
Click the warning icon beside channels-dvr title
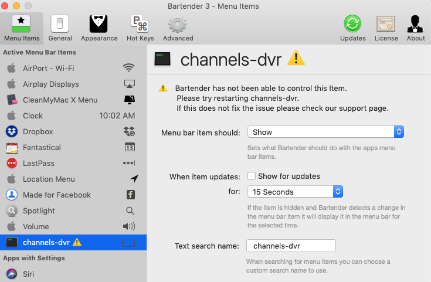(x=296, y=59)
